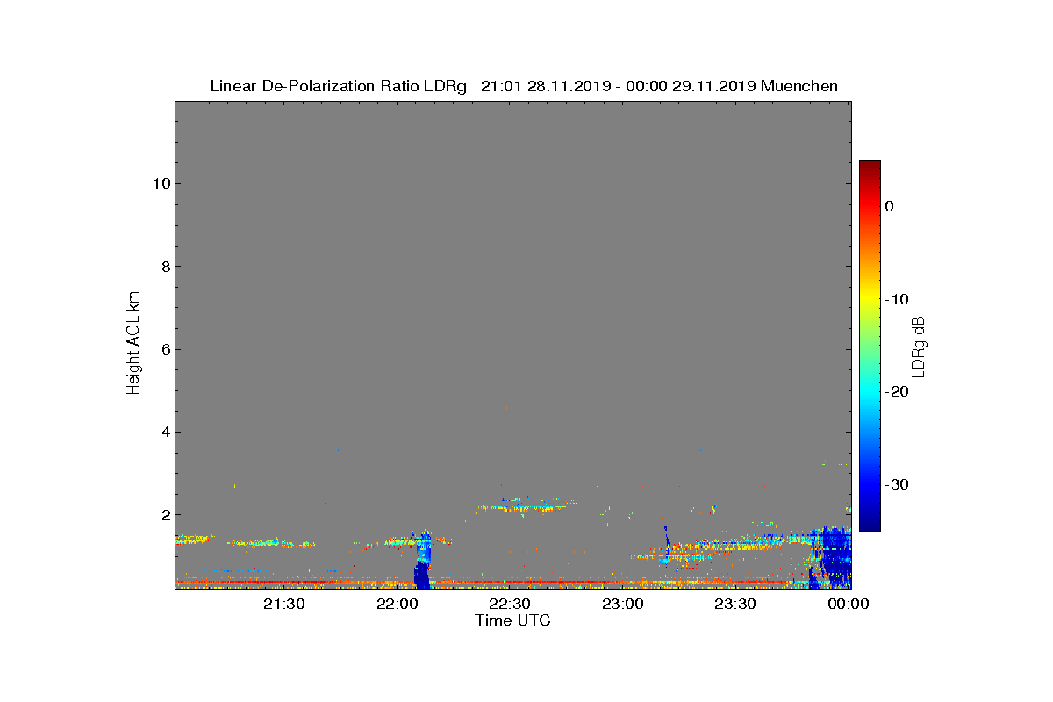Click the '21:30' time tick label
The image size is (1053, 702).
pos(284,604)
